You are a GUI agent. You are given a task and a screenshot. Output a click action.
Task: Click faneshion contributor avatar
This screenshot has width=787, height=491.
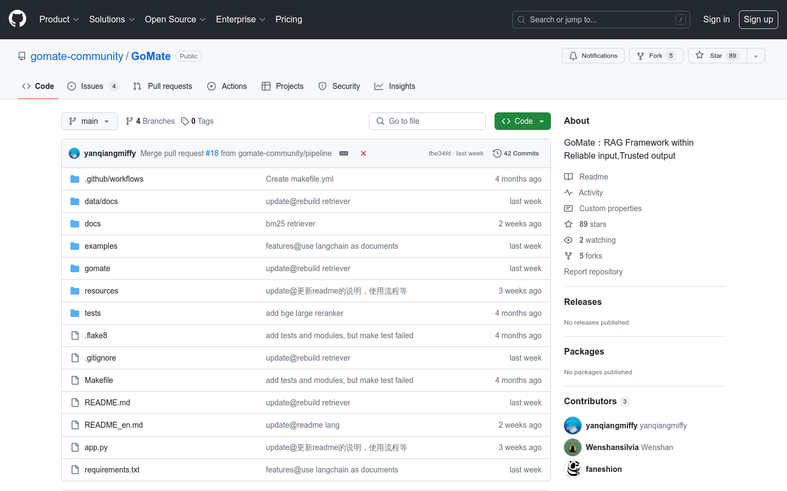(573, 469)
